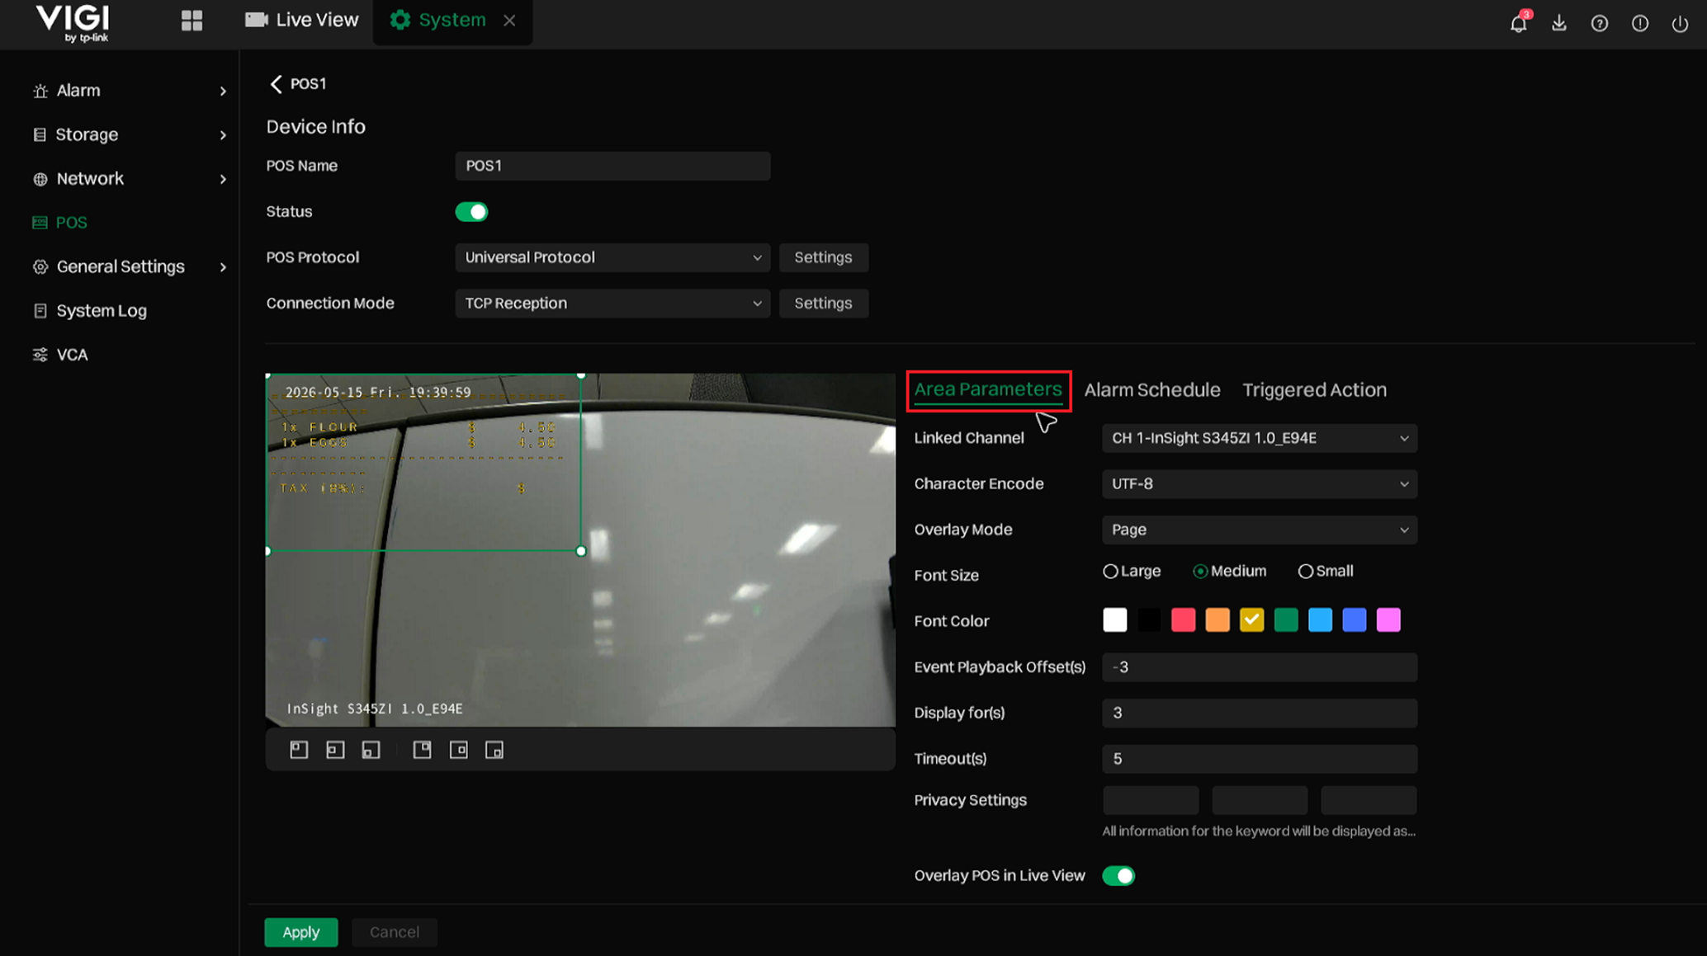Viewport: 1707px width, 956px height.
Task: Click the Event Playback Offset field
Action: click(1260, 667)
